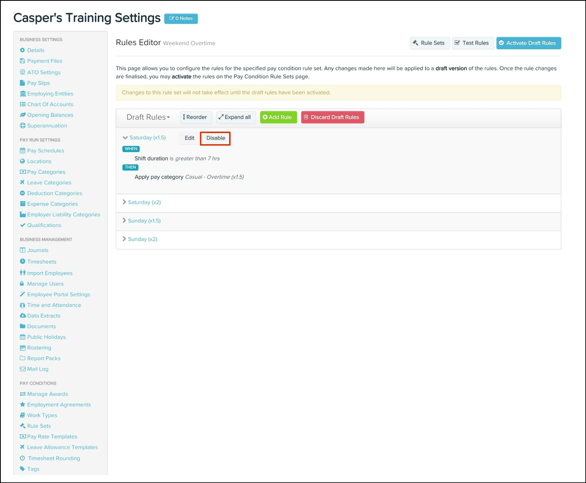
Task: Click the Tags icon in sidebar
Action: 23,469
